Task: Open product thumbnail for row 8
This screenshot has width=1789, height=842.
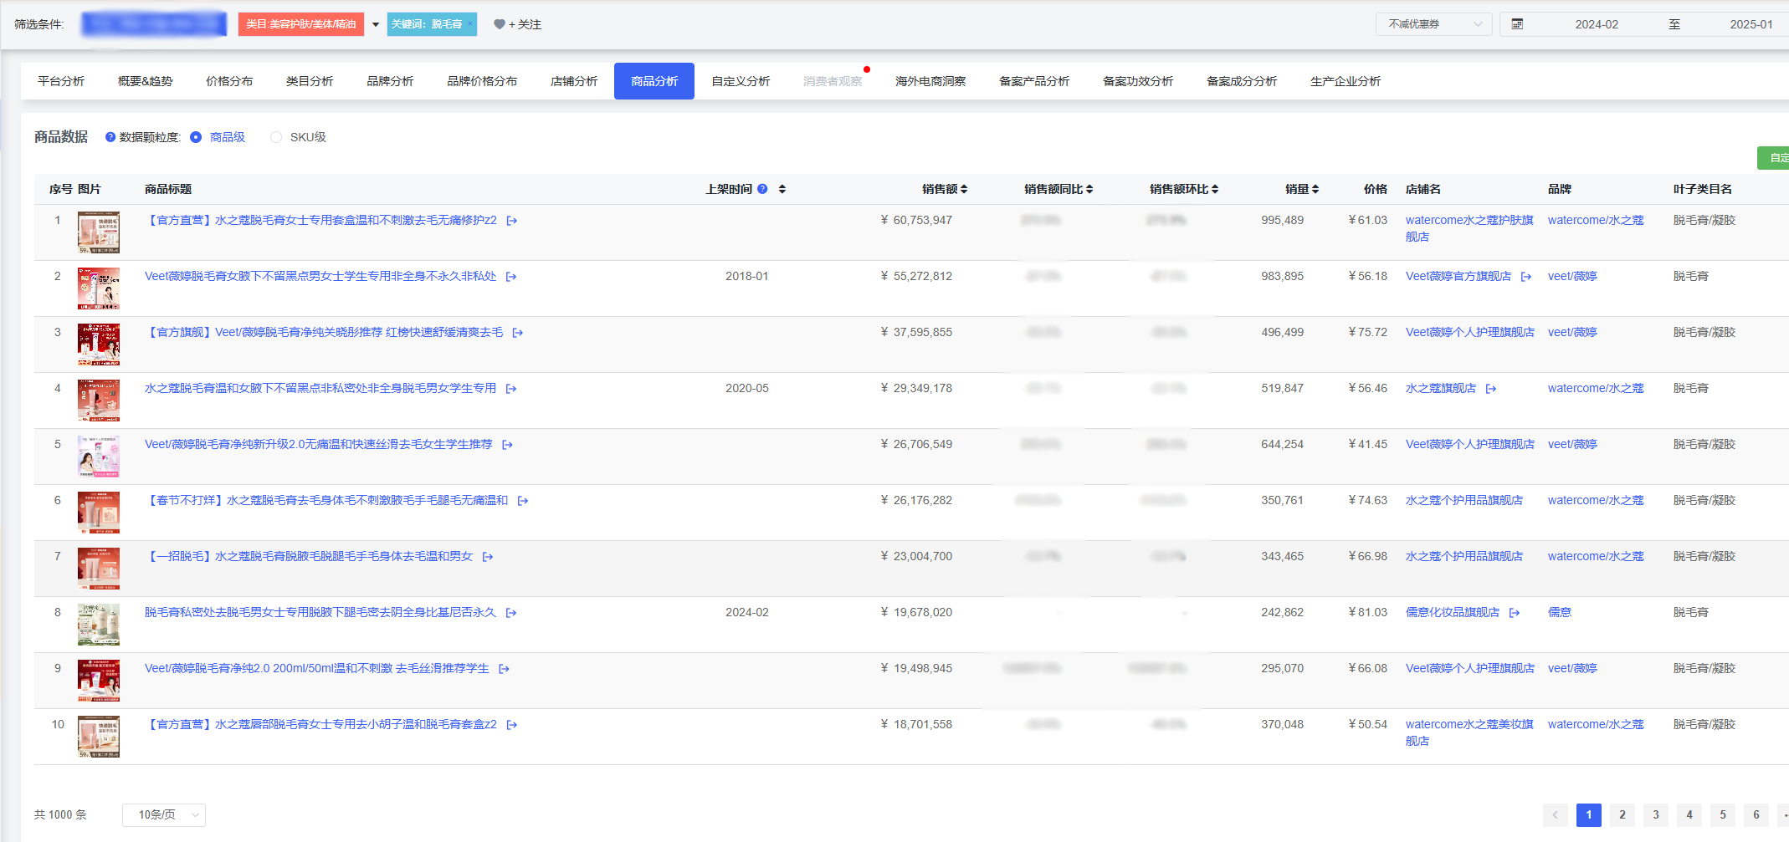Action: click(99, 625)
